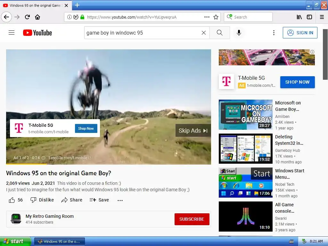Open the browser home page icon

pyautogui.click(x=37, y=17)
